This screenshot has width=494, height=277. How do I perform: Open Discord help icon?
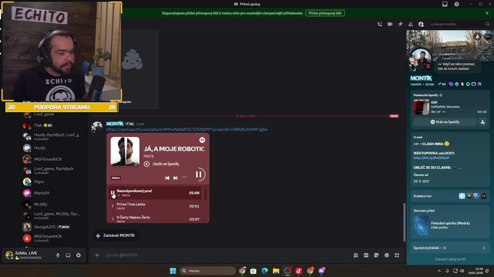(457, 4)
